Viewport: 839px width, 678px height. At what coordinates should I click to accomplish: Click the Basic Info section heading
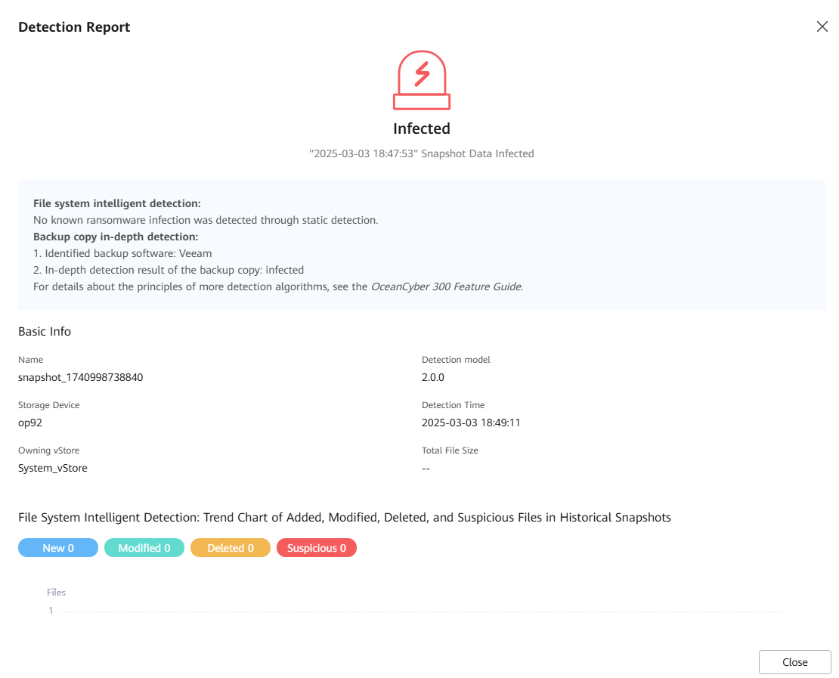45,331
